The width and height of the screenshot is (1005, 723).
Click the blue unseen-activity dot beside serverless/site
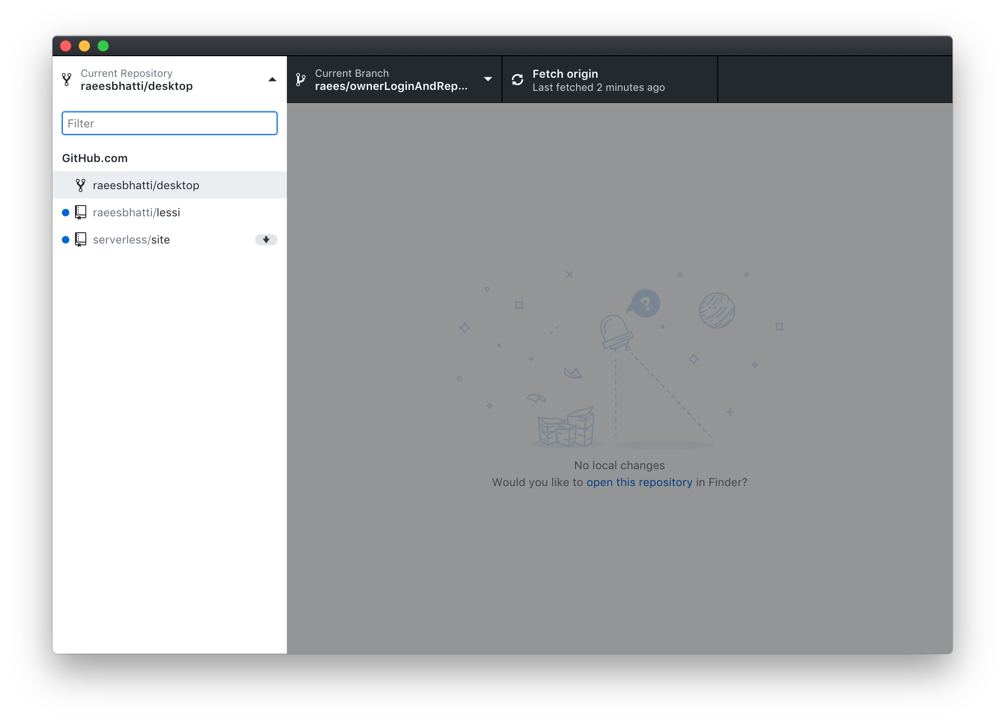(66, 240)
